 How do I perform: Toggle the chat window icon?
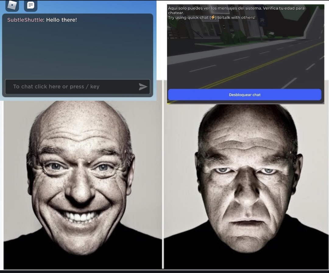coord(31,5)
